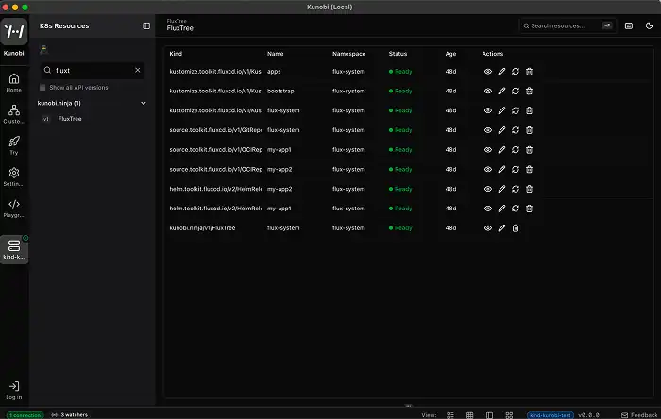The image size is (661, 419).
Task: Sort by the Namespace column header
Action: pyautogui.click(x=348, y=54)
